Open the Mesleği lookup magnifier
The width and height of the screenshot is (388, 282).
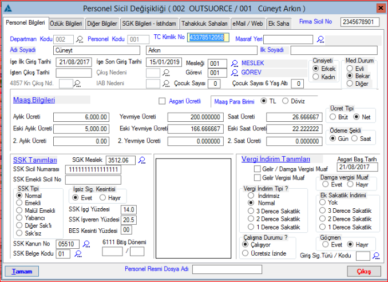234,63
